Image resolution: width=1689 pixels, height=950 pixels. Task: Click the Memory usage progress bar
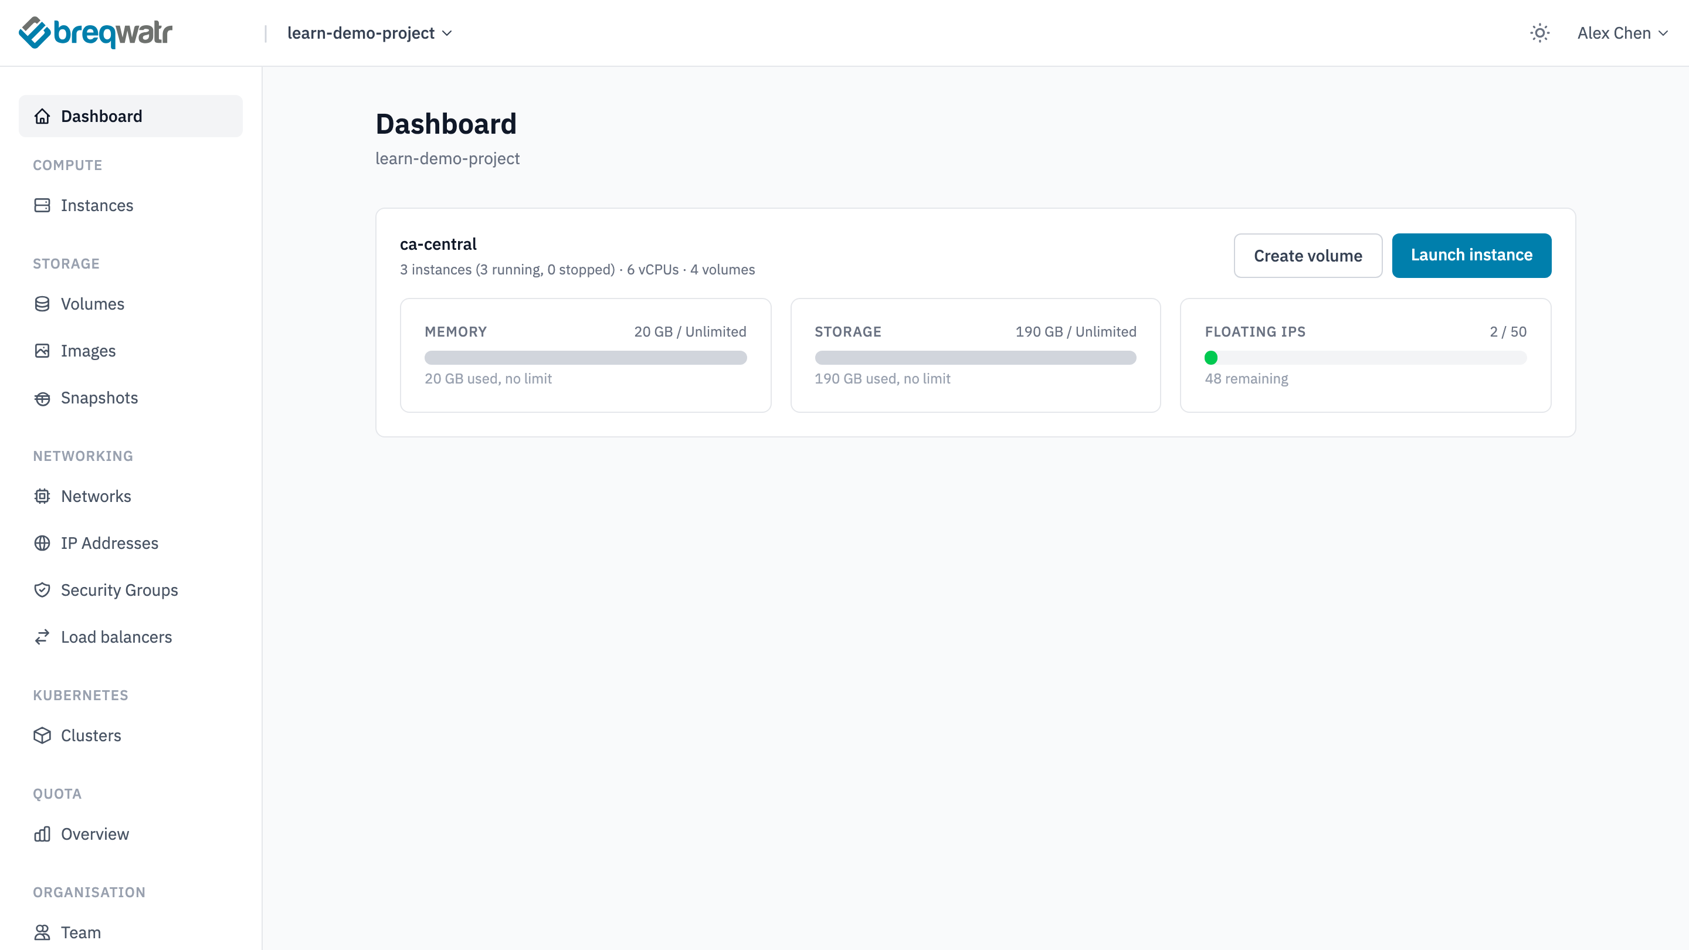[585, 358]
